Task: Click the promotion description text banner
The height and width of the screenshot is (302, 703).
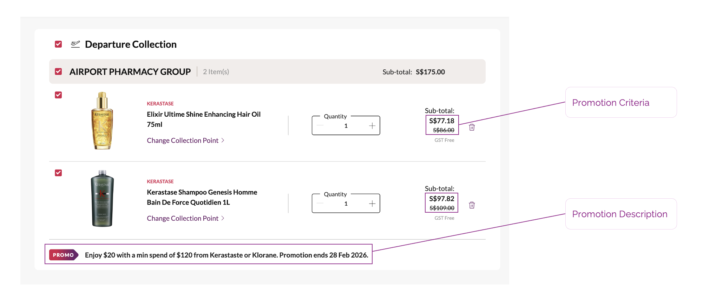Action: click(x=226, y=255)
